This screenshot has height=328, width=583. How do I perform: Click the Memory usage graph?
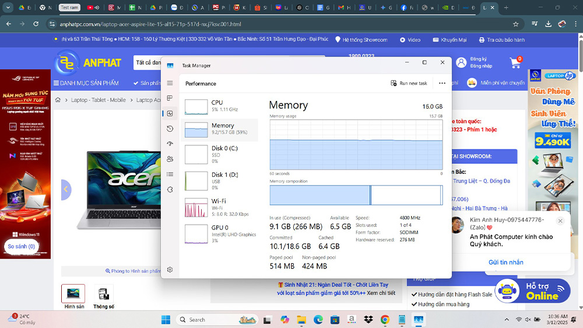pyautogui.click(x=356, y=145)
